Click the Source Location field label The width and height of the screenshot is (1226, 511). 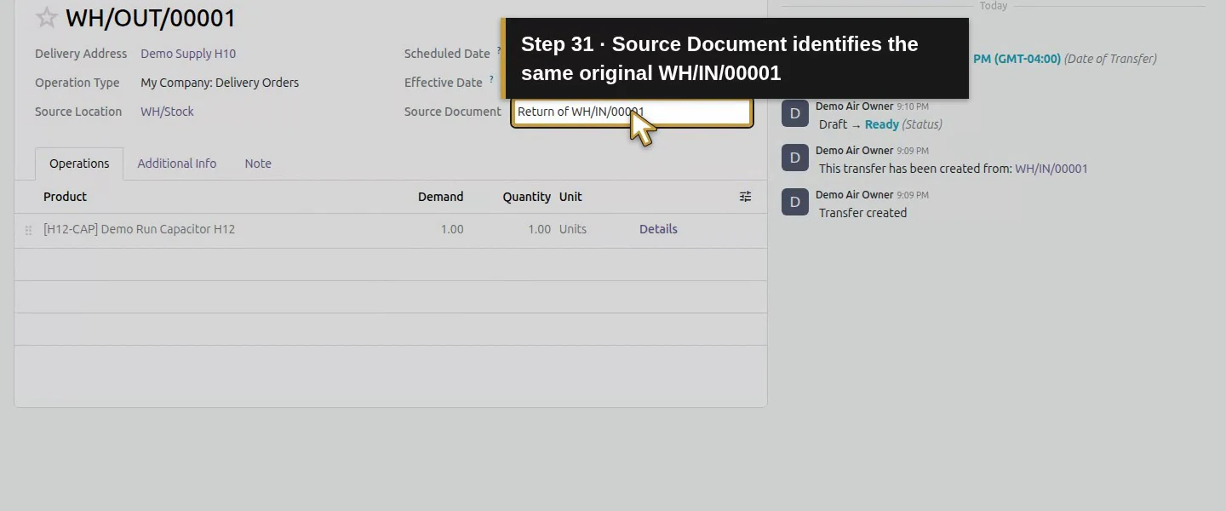pyautogui.click(x=78, y=112)
